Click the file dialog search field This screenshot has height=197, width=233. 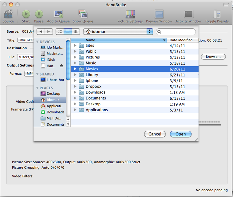point(176,32)
